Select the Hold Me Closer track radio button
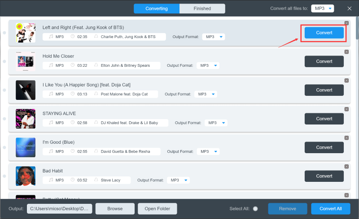This screenshot has height=219, width=359. tap(4, 61)
